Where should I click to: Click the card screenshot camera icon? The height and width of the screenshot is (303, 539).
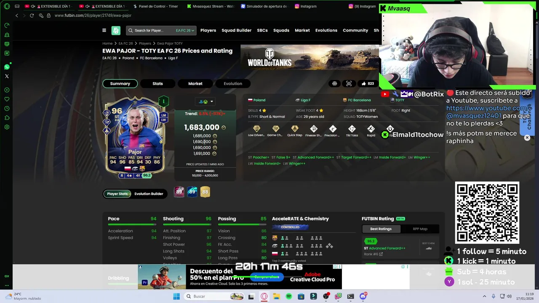coord(349,83)
